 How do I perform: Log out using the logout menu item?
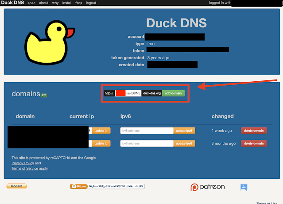click(91, 3)
